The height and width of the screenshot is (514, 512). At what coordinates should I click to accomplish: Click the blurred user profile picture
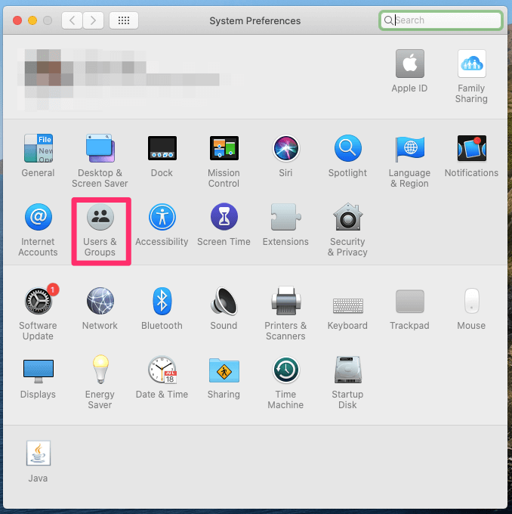[x=49, y=74]
